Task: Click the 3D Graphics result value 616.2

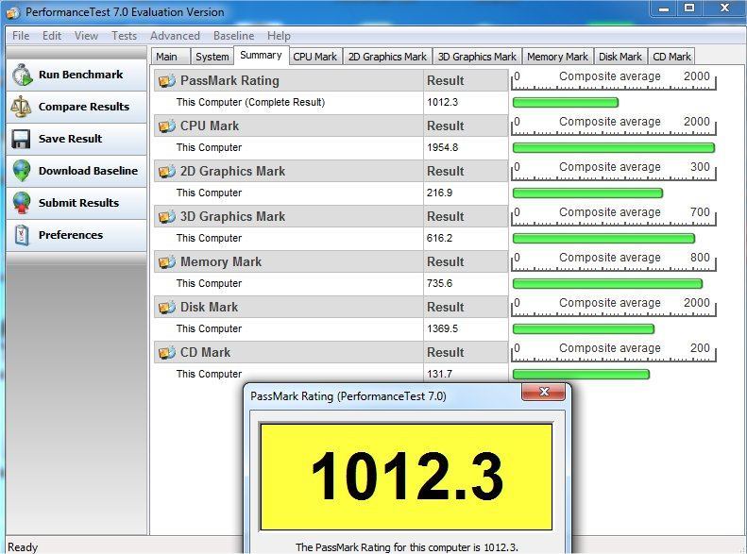Action: [x=439, y=238]
